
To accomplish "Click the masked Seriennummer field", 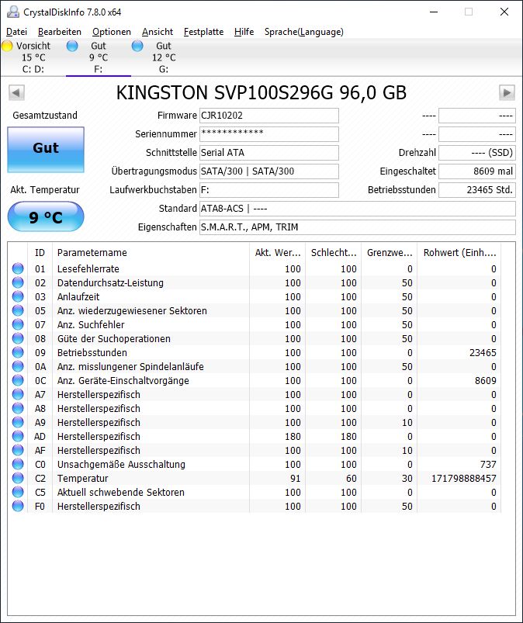I will [269, 134].
